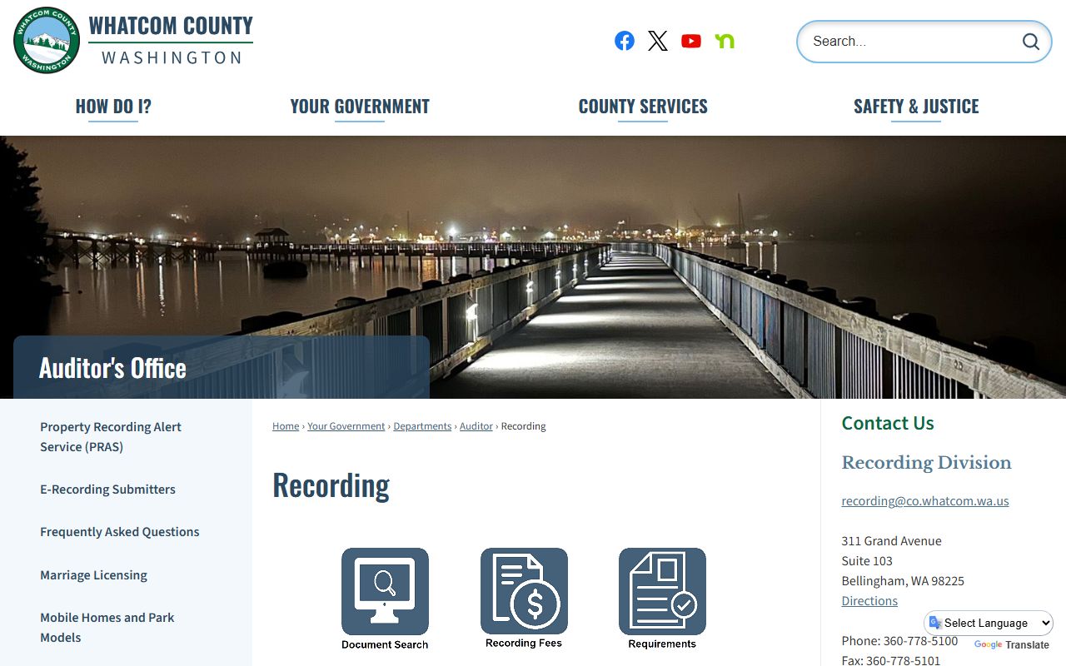Open the Select Language dropdown
The width and height of the screenshot is (1066, 666).
tap(989, 623)
